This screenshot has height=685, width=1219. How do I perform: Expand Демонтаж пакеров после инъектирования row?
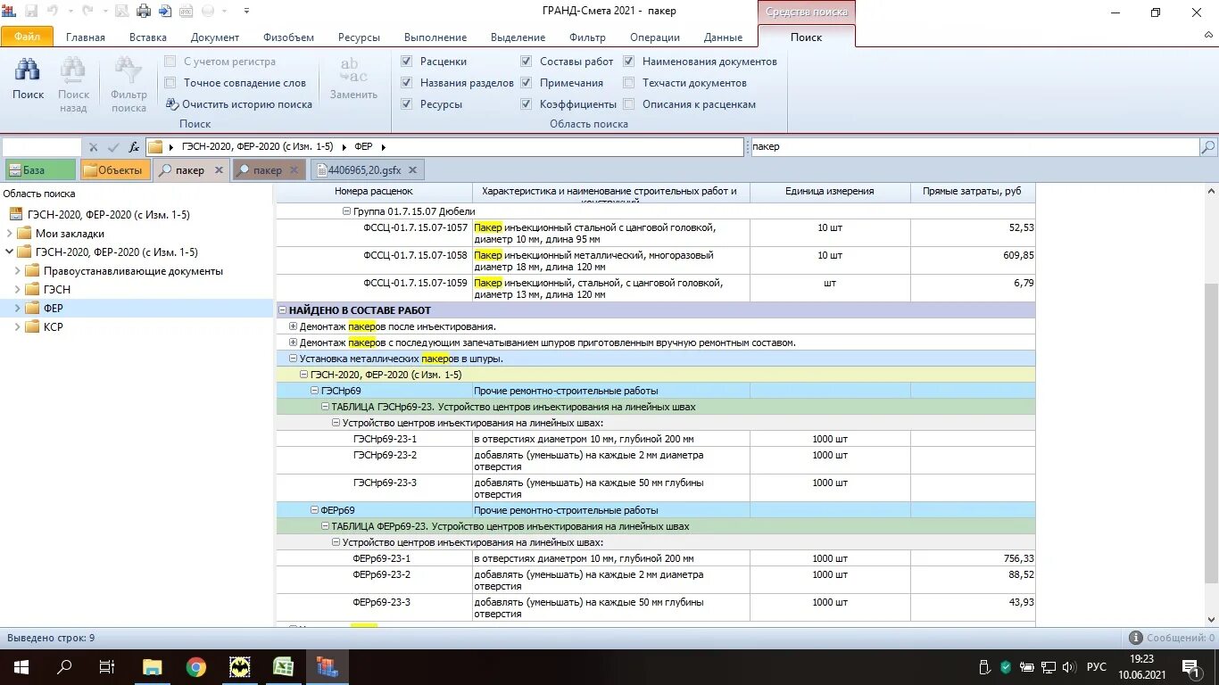pos(293,326)
